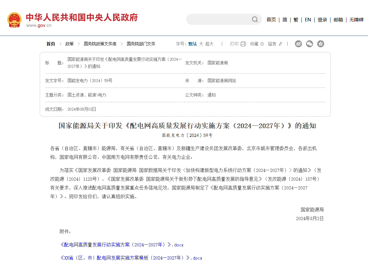The image size is (368, 263).
Task: Click the bold article headline
Action: point(187,126)
